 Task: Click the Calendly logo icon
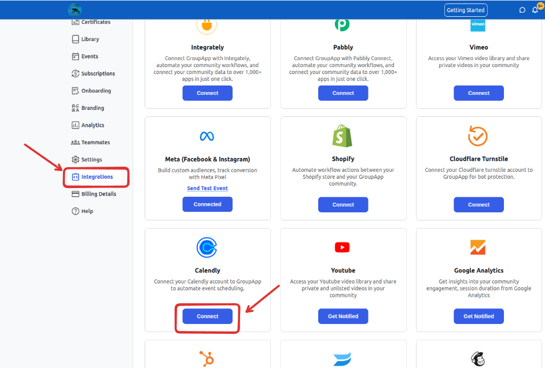tap(207, 248)
